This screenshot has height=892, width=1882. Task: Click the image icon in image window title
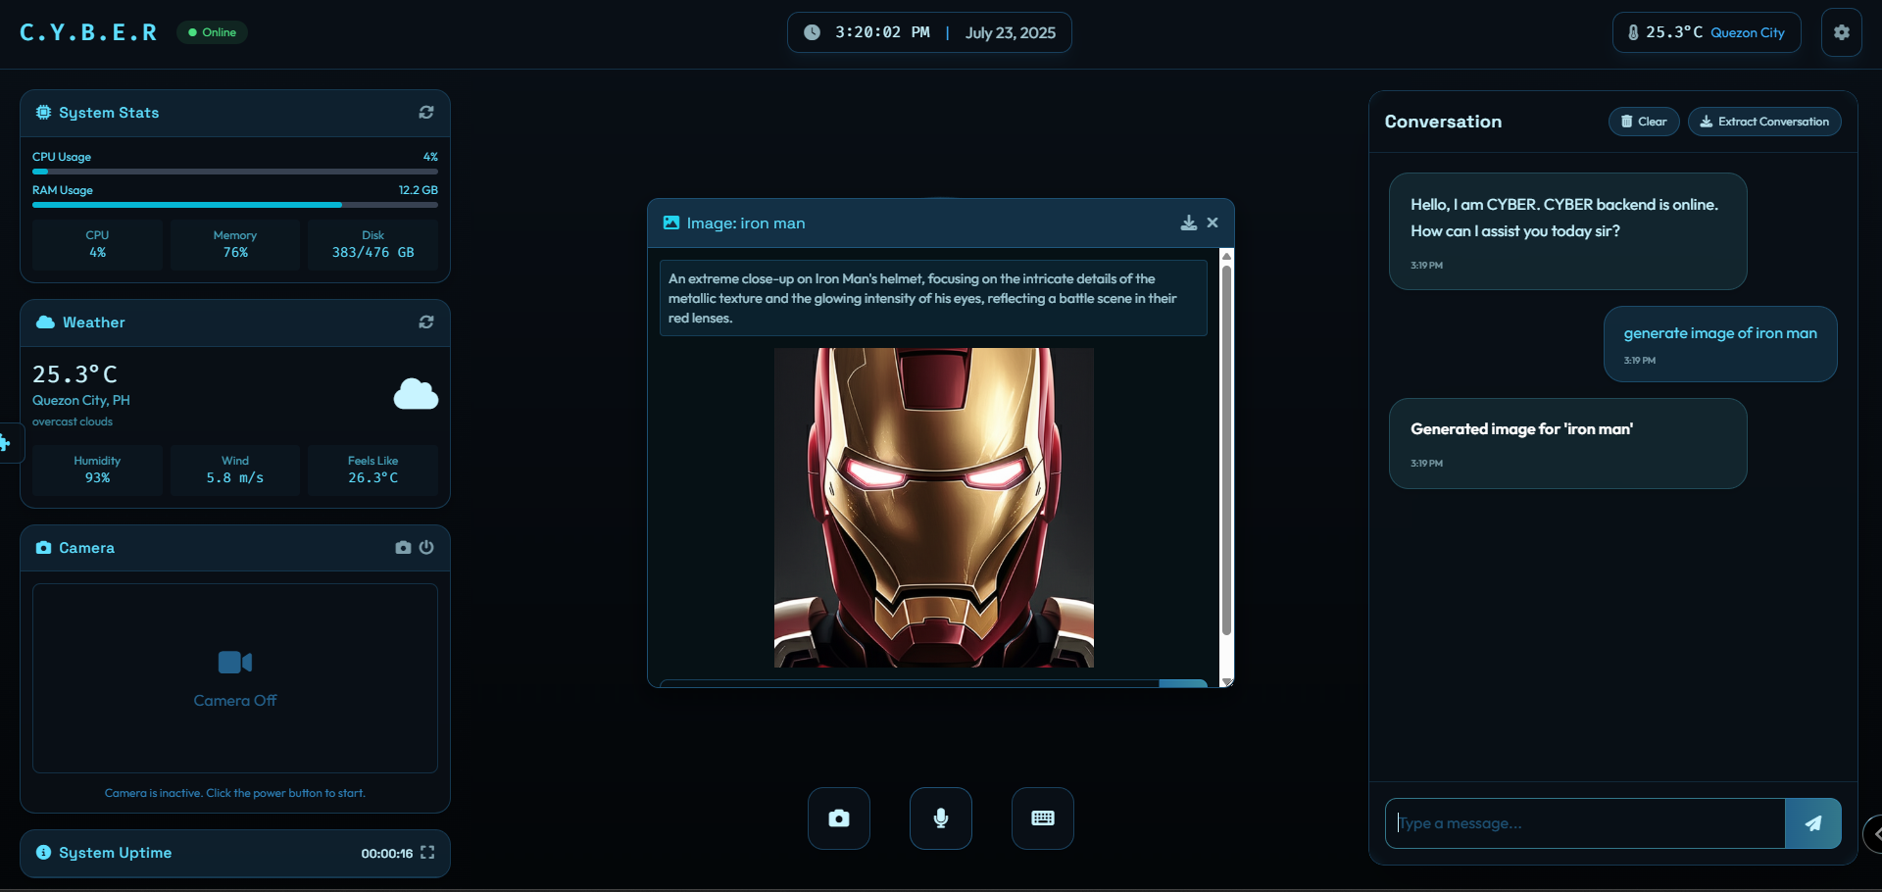click(x=671, y=223)
